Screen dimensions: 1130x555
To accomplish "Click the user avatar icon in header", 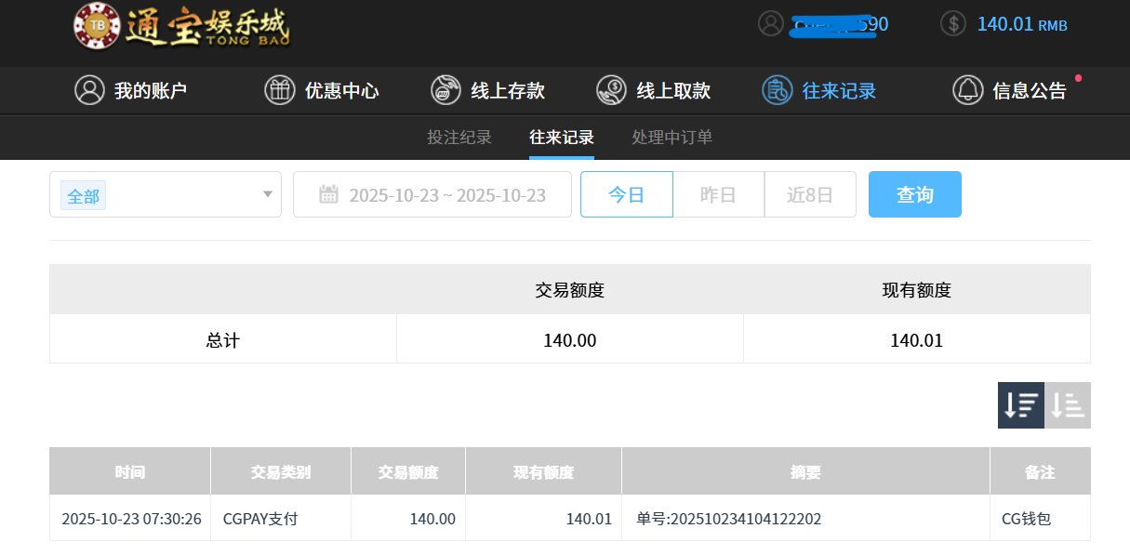I will coord(770,23).
